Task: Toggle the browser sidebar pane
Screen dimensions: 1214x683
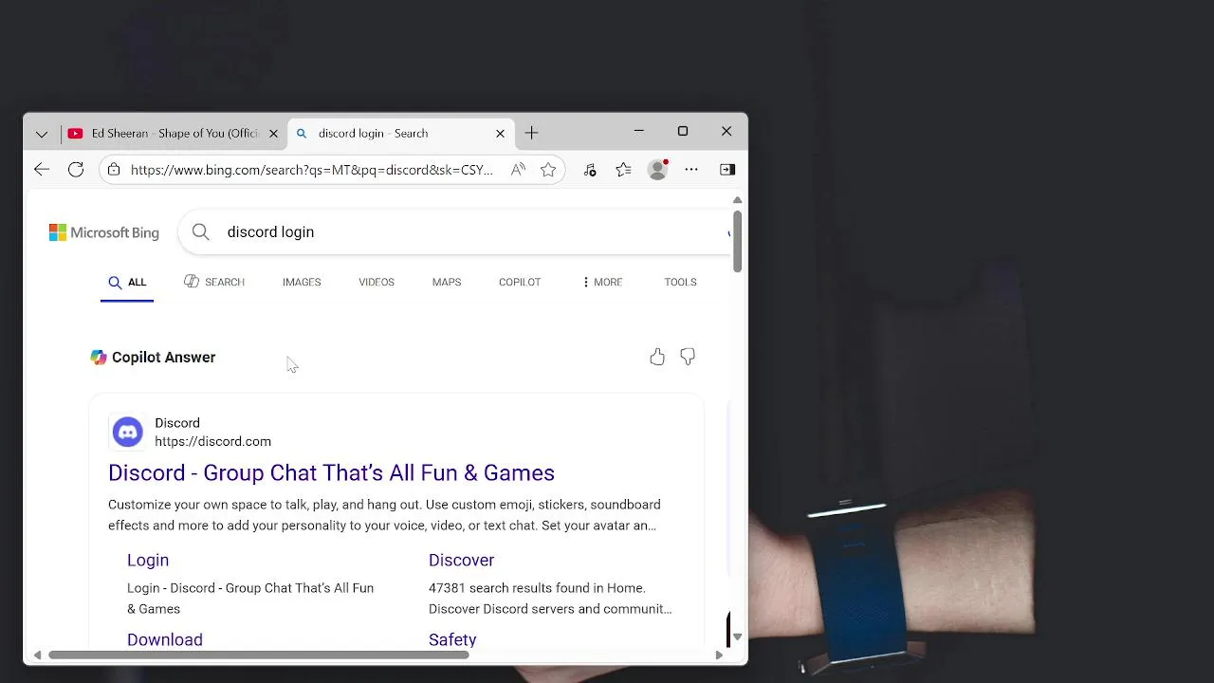Action: coord(727,170)
